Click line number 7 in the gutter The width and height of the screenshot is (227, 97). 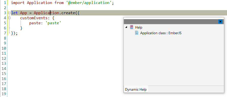[x=5, y=33]
